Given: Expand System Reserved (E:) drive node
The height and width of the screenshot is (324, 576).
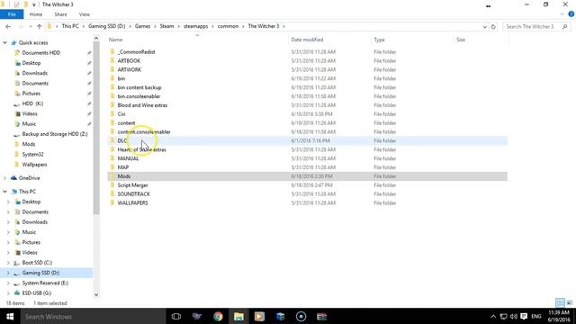Looking at the screenshot, I should click(8, 283).
